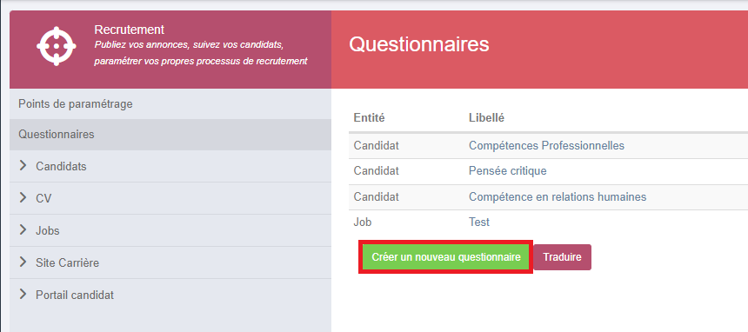The height and width of the screenshot is (332, 748).
Task: Click the Recrutement crosshair target icon
Action: coord(57,46)
